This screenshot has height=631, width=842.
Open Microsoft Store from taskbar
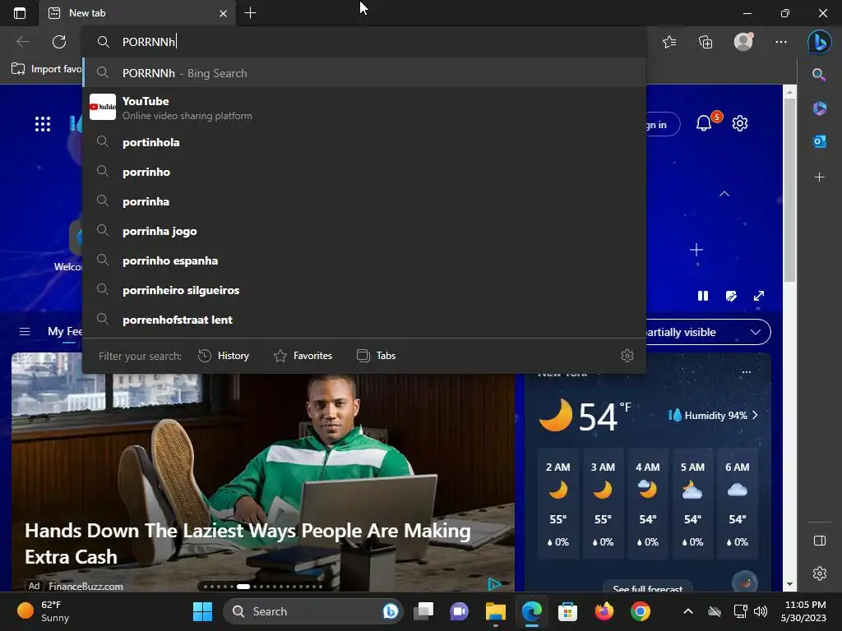(x=567, y=611)
